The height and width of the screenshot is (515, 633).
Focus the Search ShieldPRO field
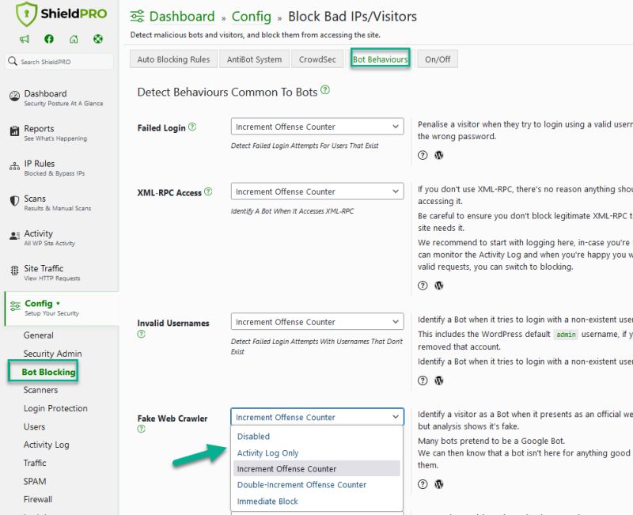(x=60, y=62)
